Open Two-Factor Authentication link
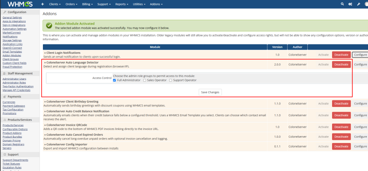 click(18, 86)
